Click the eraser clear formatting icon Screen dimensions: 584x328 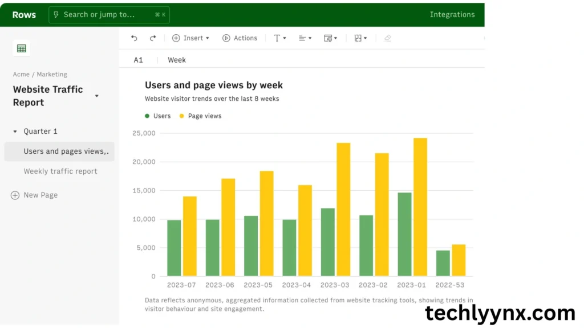(388, 38)
